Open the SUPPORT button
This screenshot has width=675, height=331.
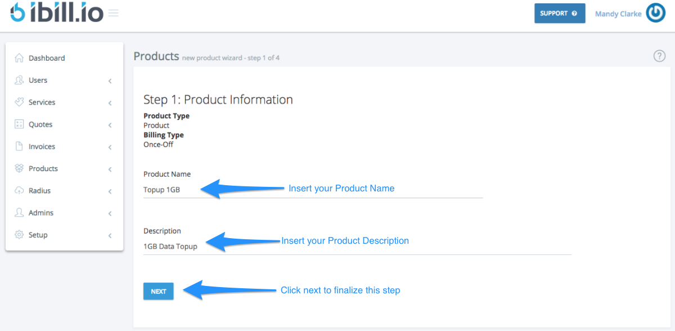(x=560, y=13)
